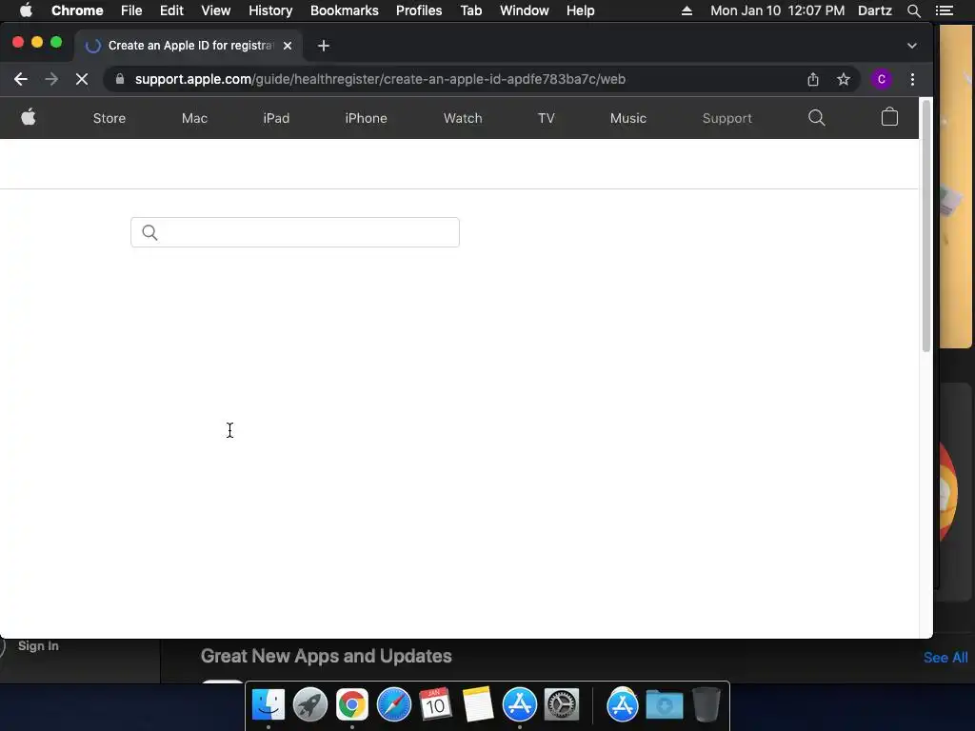This screenshot has width=975, height=731.
Task: Open the File menu
Action: pyautogui.click(x=131, y=10)
